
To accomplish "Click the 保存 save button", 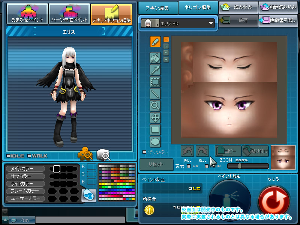I will tap(238, 20).
